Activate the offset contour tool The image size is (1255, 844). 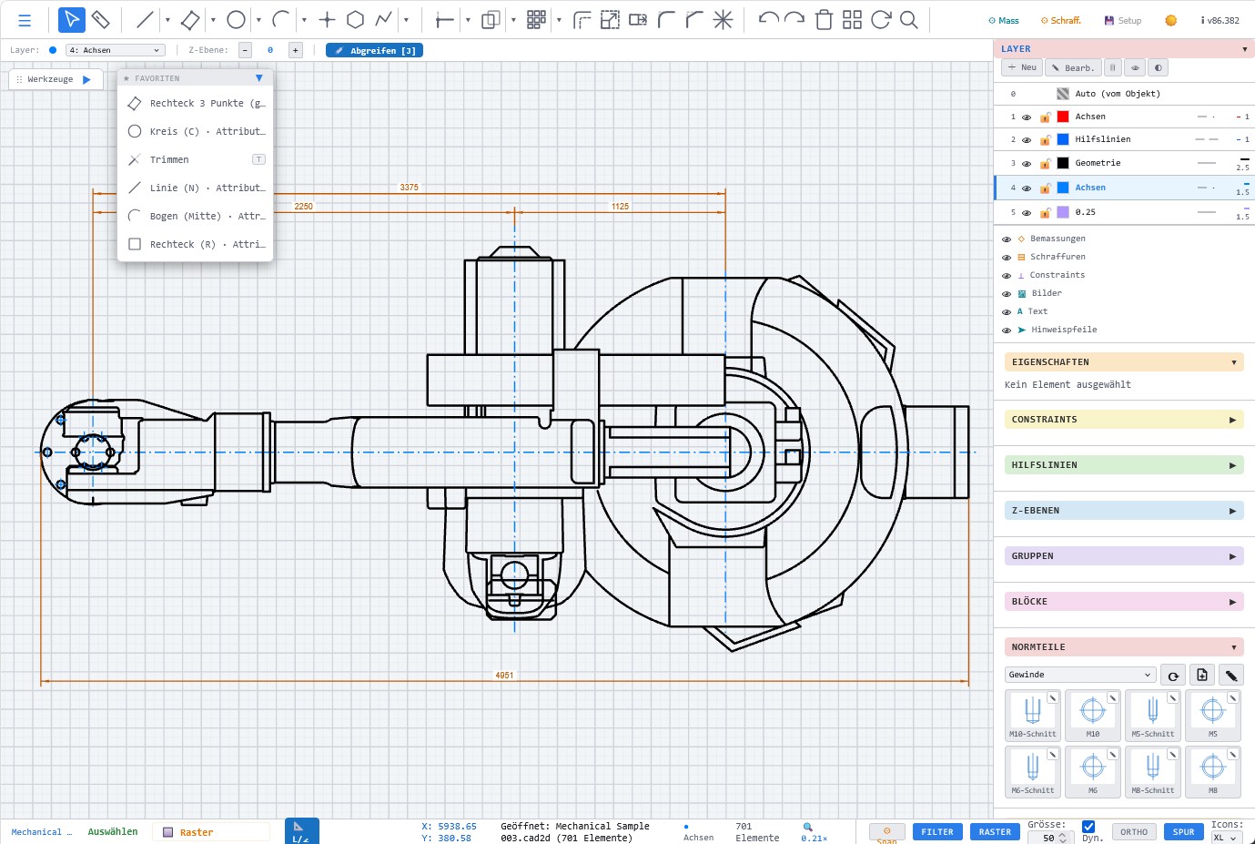(x=582, y=19)
